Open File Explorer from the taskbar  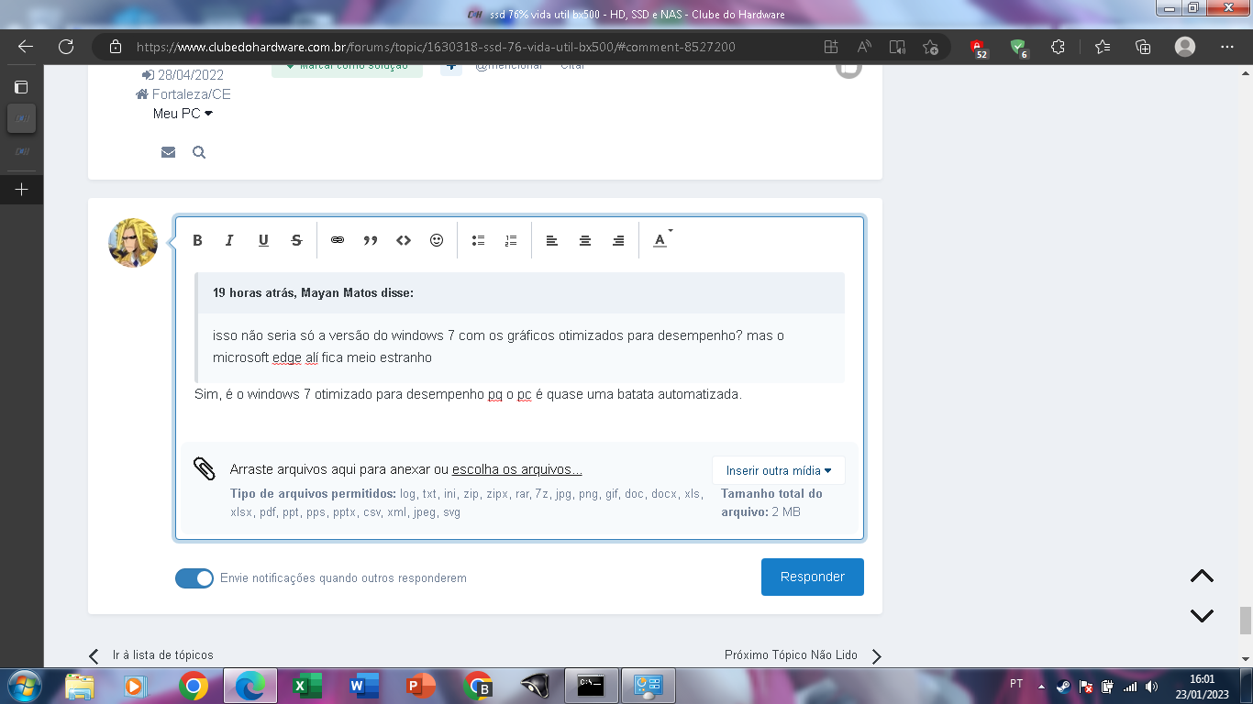(80, 686)
